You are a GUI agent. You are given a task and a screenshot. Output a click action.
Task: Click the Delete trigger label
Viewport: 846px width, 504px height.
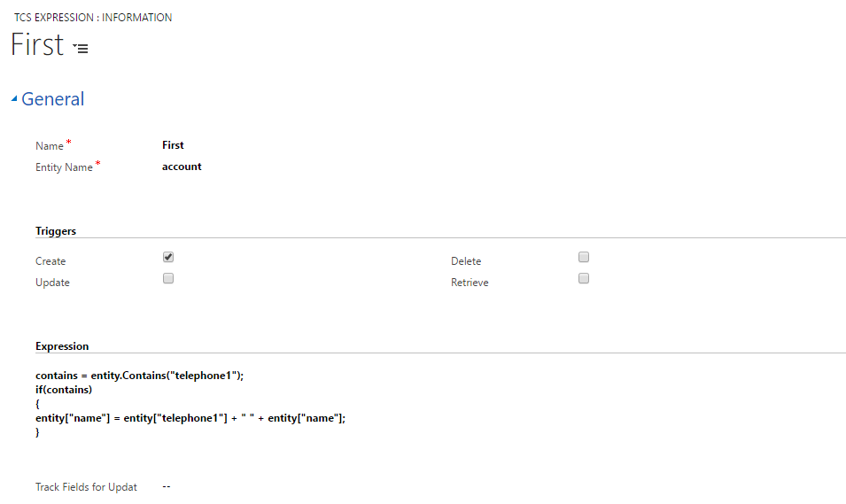click(x=466, y=261)
